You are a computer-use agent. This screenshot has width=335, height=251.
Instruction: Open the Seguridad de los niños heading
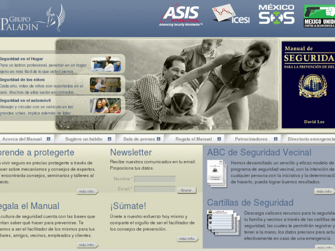pos(22,80)
